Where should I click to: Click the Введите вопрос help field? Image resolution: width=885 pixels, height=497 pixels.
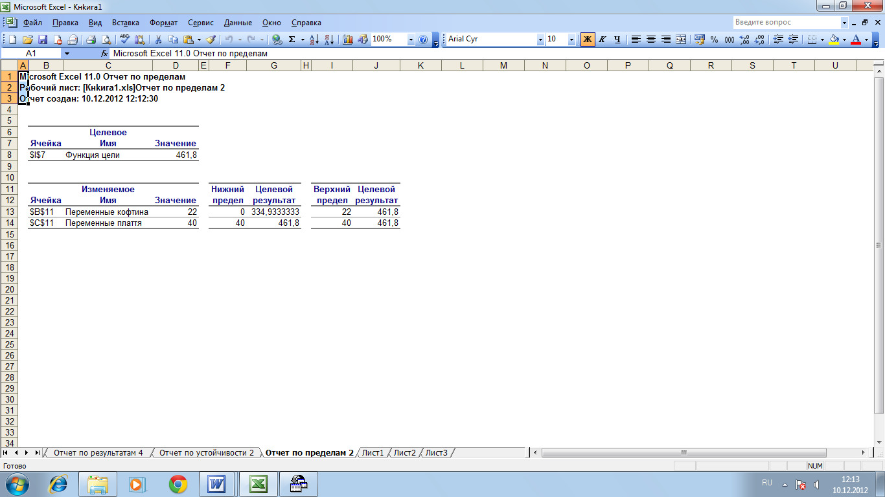pyautogui.click(x=786, y=23)
